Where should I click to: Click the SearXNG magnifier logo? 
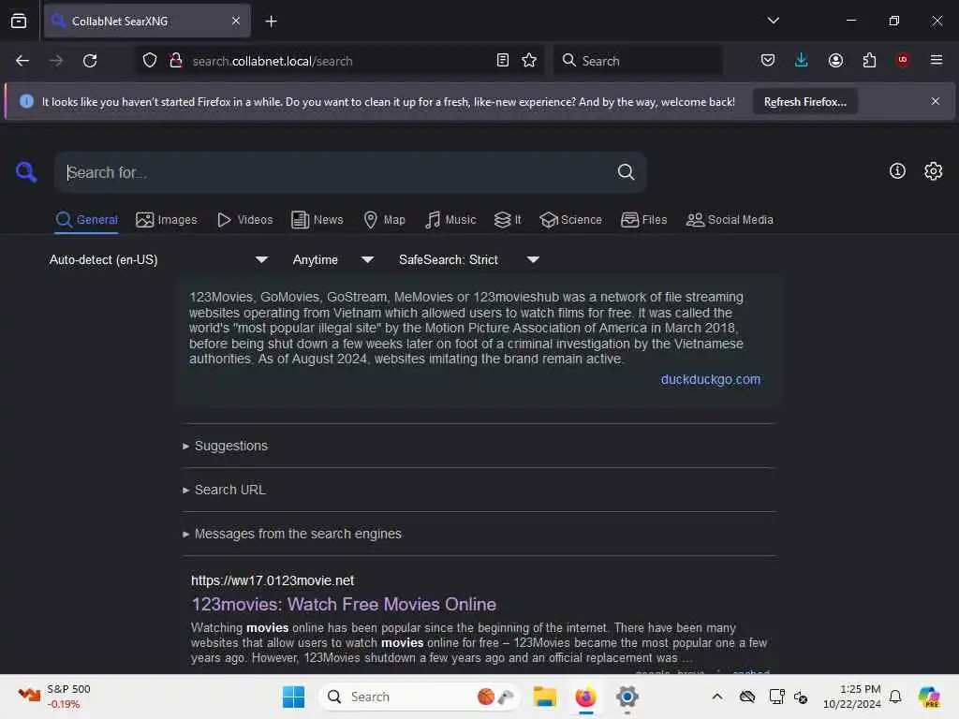[x=26, y=172]
